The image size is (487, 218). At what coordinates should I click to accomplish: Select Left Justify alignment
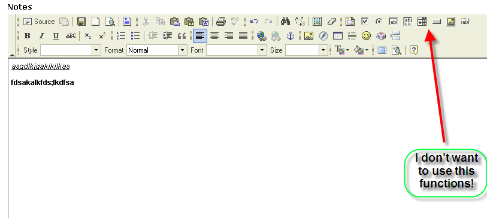click(x=200, y=36)
